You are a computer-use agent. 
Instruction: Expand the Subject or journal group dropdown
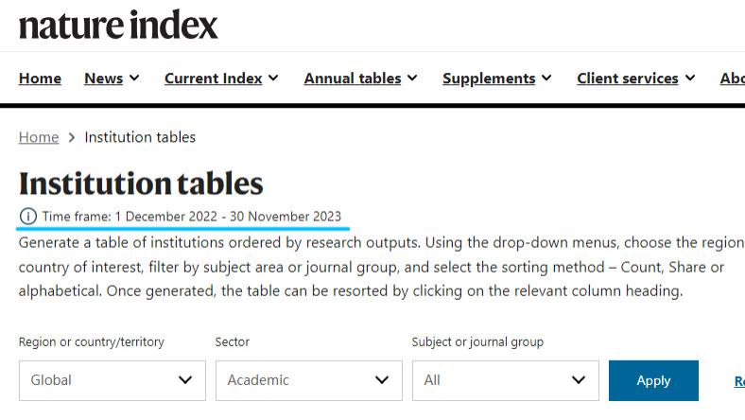506,380
